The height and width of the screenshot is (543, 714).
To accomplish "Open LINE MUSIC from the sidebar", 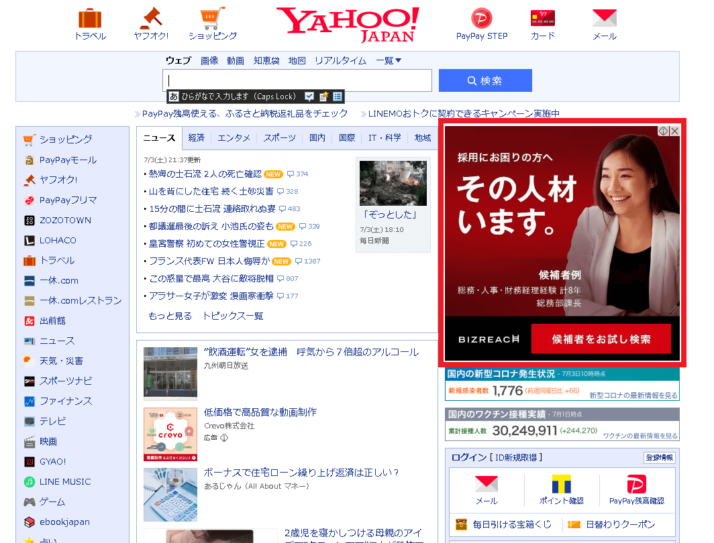I will [x=65, y=481].
